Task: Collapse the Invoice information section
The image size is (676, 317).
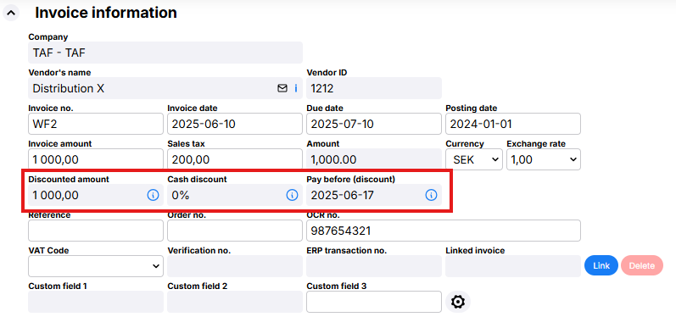Action: [11, 13]
